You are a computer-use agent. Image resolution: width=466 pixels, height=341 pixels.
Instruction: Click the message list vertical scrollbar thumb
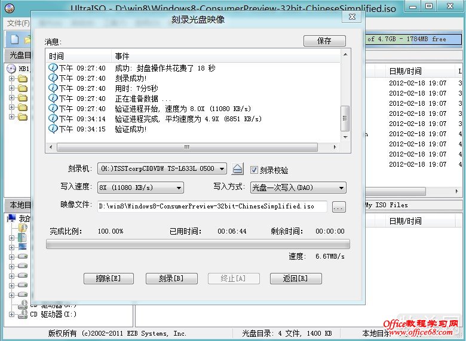[x=345, y=118]
